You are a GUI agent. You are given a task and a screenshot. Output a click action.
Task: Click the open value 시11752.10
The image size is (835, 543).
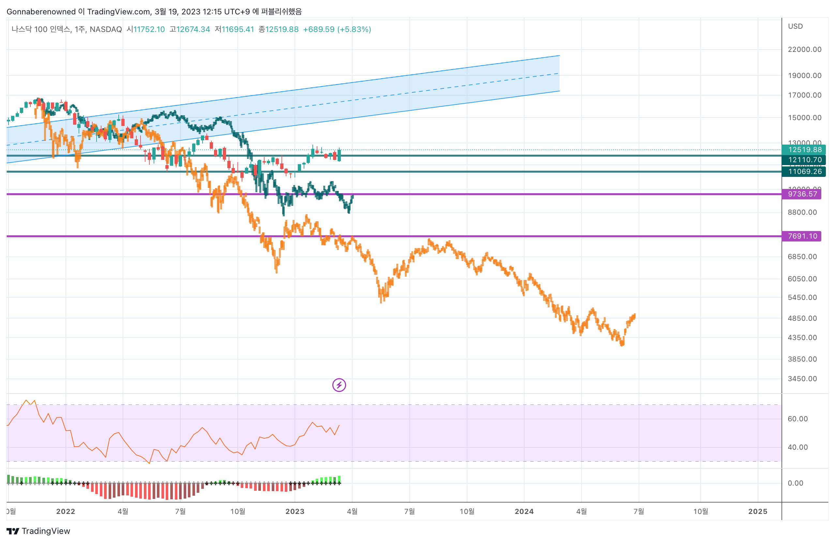point(145,29)
